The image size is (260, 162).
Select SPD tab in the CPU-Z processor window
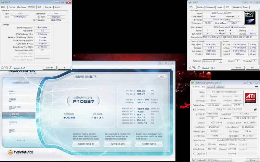click(227, 7)
